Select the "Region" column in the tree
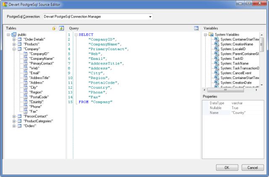The image size is (269, 177). [36, 92]
